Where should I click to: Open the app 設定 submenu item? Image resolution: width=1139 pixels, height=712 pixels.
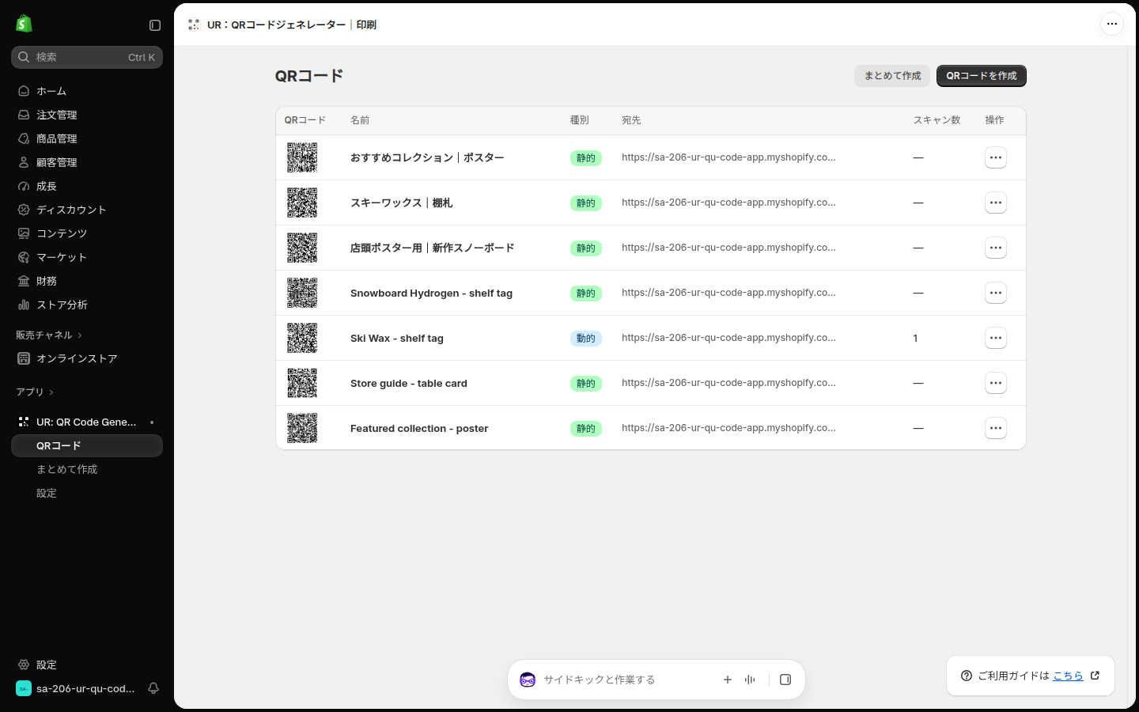[x=87, y=493]
